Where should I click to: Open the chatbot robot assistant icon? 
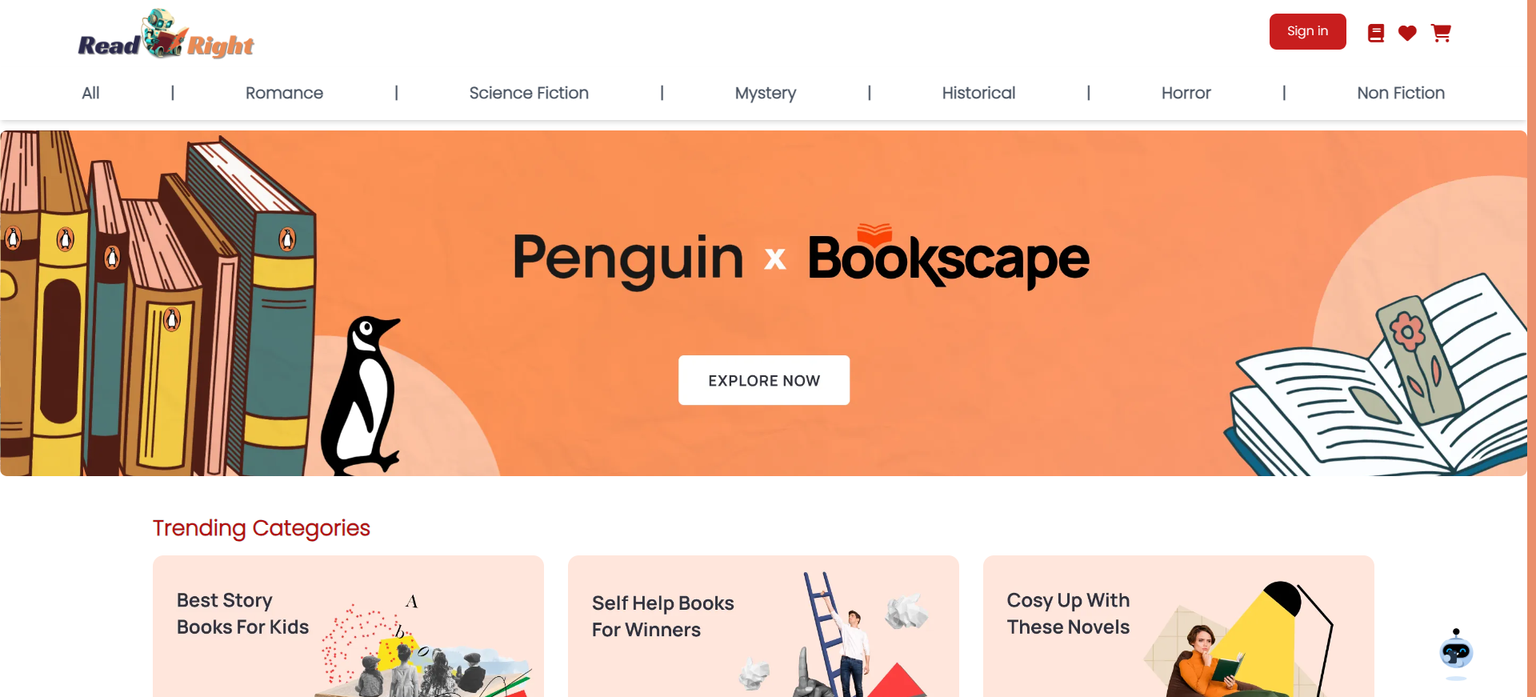(x=1456, y=652)
